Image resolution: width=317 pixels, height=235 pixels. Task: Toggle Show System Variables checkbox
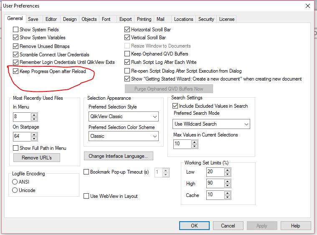tap(15, 38)
